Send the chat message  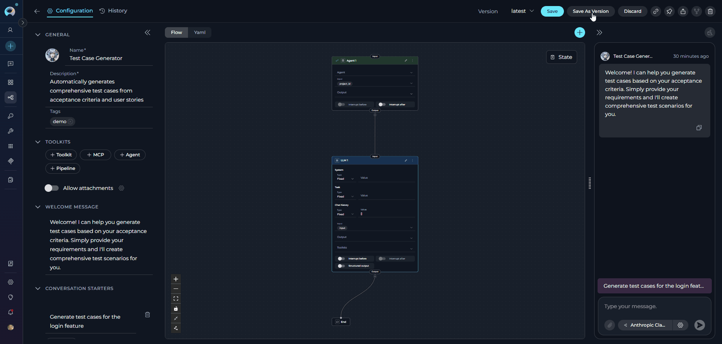(699, 325)
